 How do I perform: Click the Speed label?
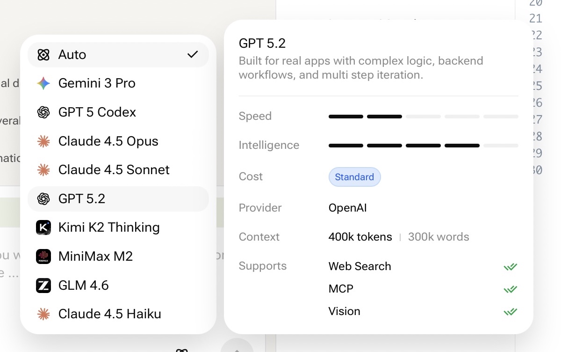[x=255, y=116]
